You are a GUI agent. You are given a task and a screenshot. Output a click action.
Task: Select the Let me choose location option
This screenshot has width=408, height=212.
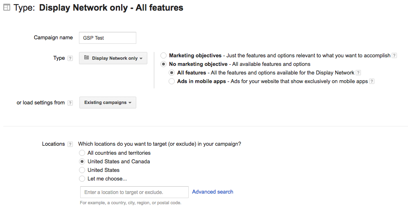(82, 179)
